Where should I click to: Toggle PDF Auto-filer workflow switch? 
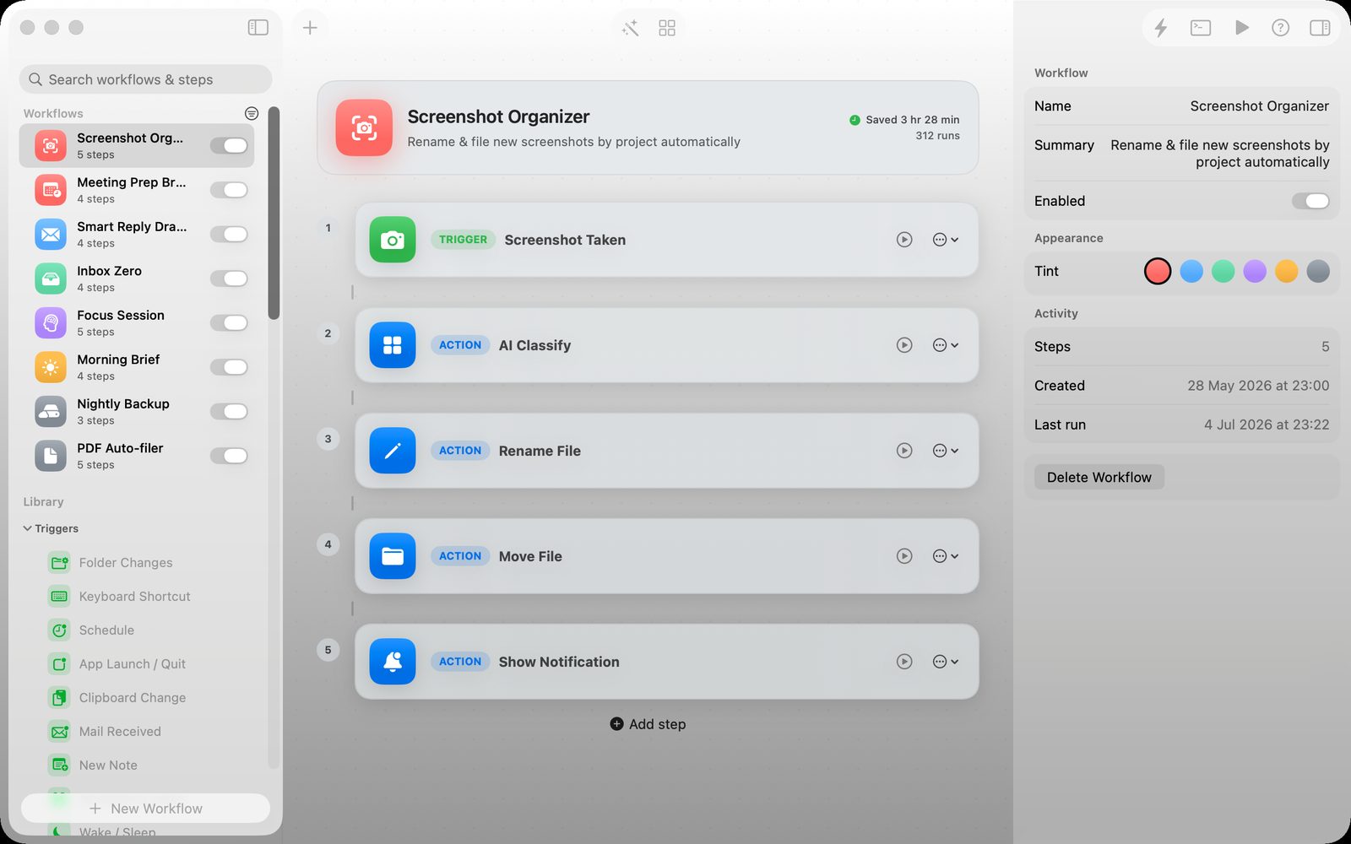point(229,456)
